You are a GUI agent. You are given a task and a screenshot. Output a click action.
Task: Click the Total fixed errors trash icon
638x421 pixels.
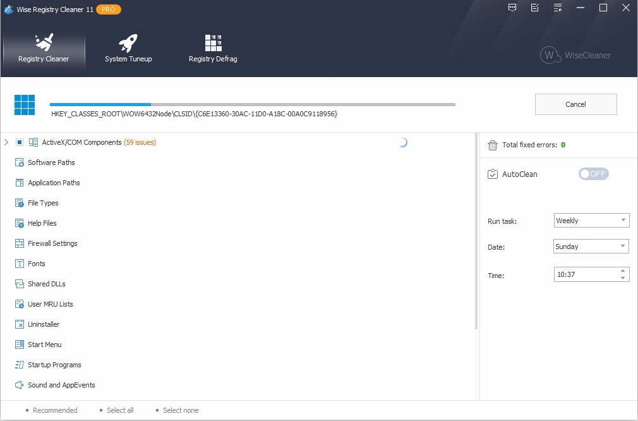coord(492,145)
